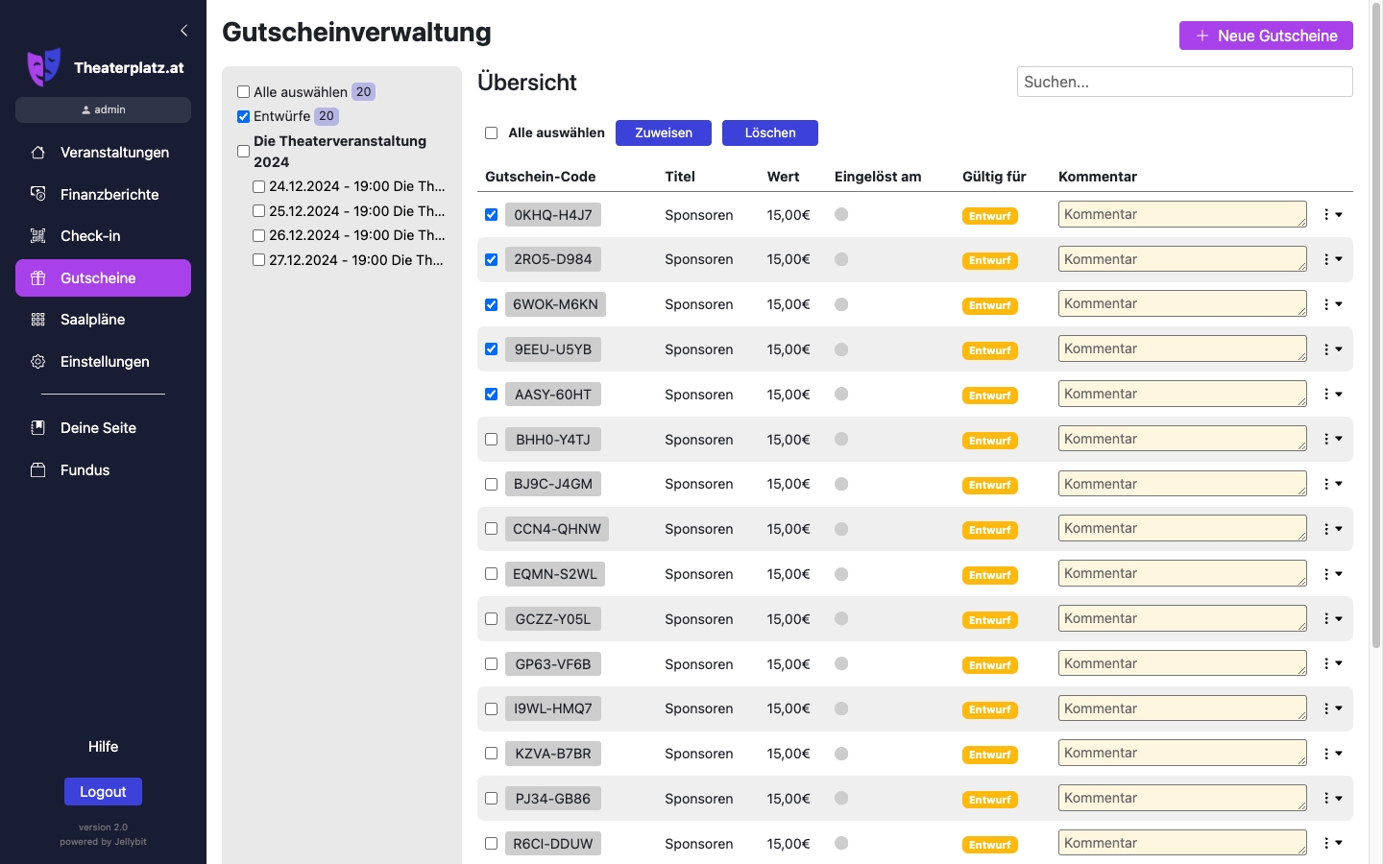1383x864 pixels.
Task: Open actions dropdown for voucher CCN4-QHNW
Action: 1332,529
